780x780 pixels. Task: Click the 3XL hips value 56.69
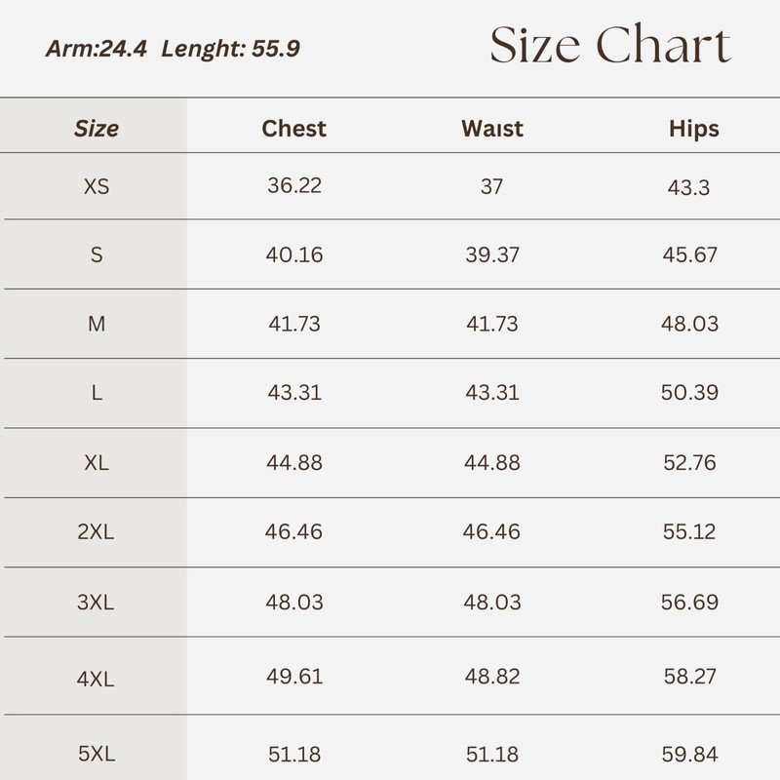pos(689,603)
